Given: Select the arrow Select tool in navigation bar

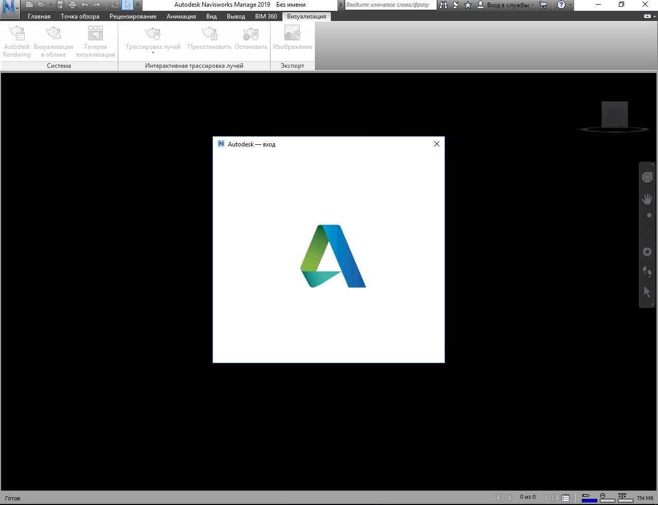Looking at the screenshot, I should (647, 292).
